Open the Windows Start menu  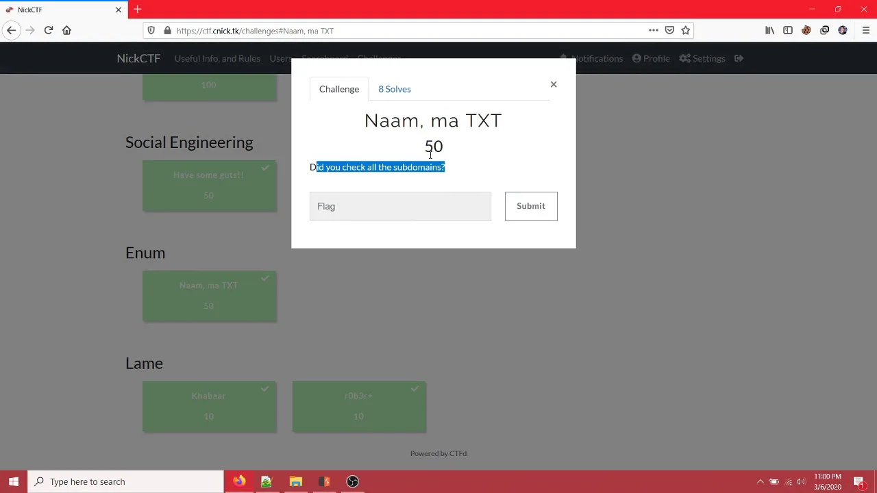tap(14, 481)
